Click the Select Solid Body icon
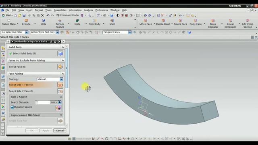The width and height of the screenshot is (258, 145). 60,54
